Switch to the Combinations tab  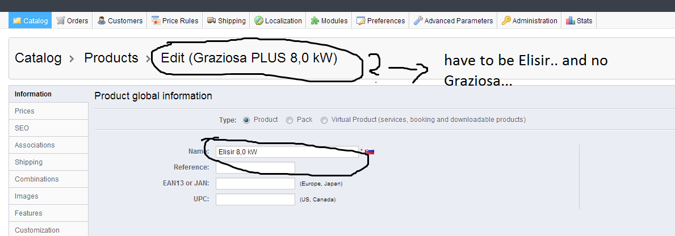(x=48, y=179)
